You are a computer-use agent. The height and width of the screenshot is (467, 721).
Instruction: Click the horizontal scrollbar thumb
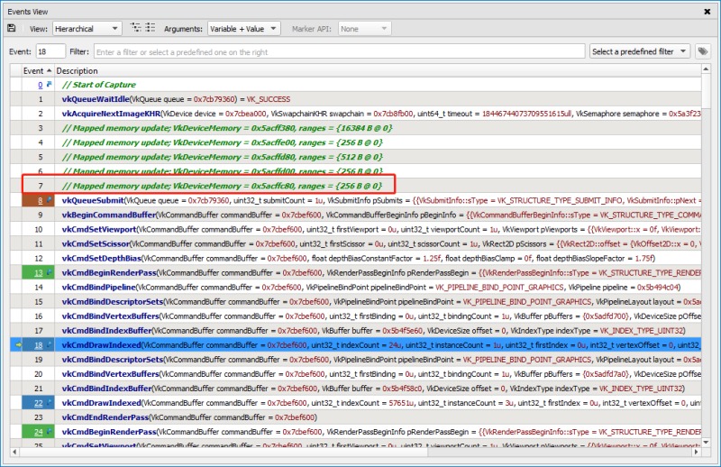click(x=224, y=452)
